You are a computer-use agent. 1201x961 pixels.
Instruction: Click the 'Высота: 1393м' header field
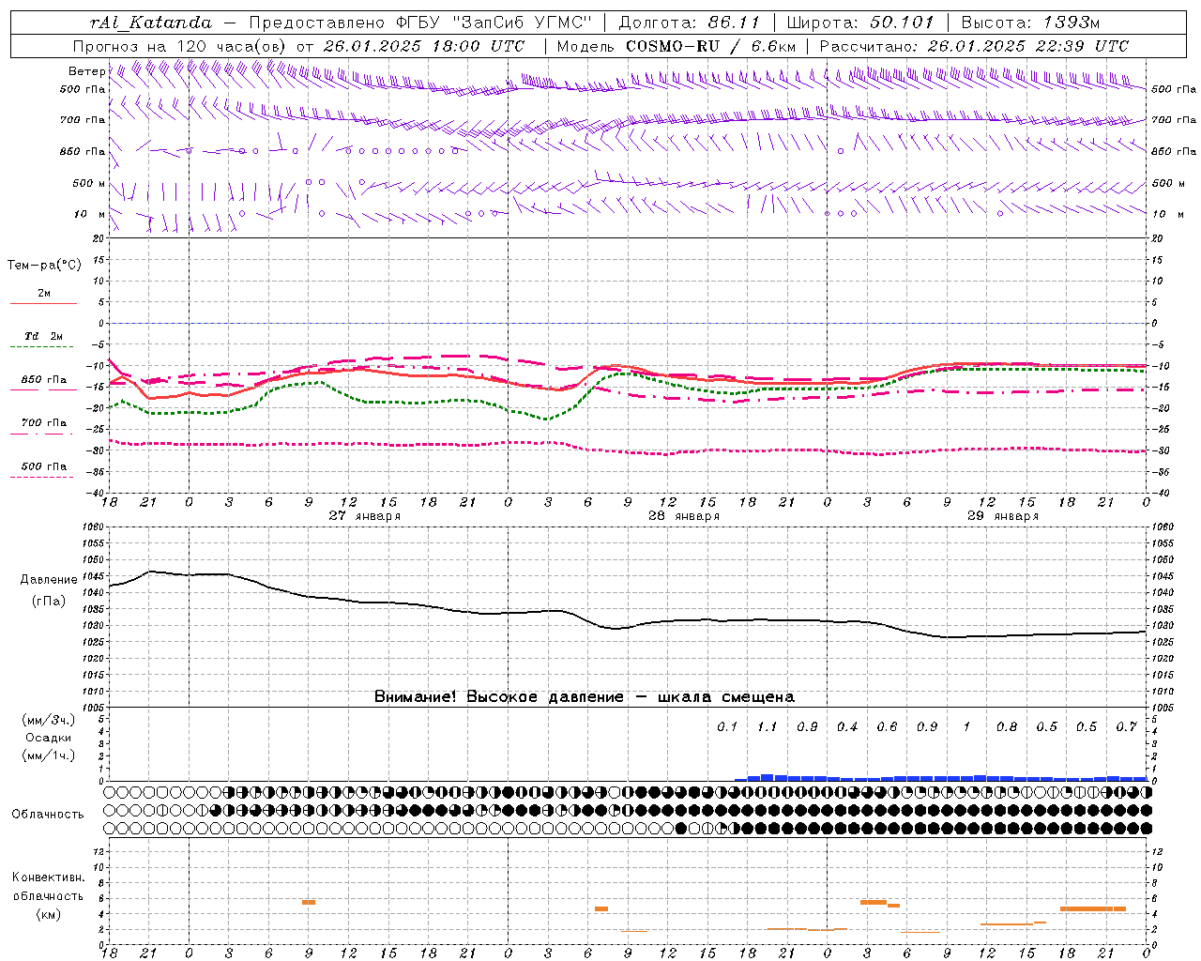[1030, 23]
